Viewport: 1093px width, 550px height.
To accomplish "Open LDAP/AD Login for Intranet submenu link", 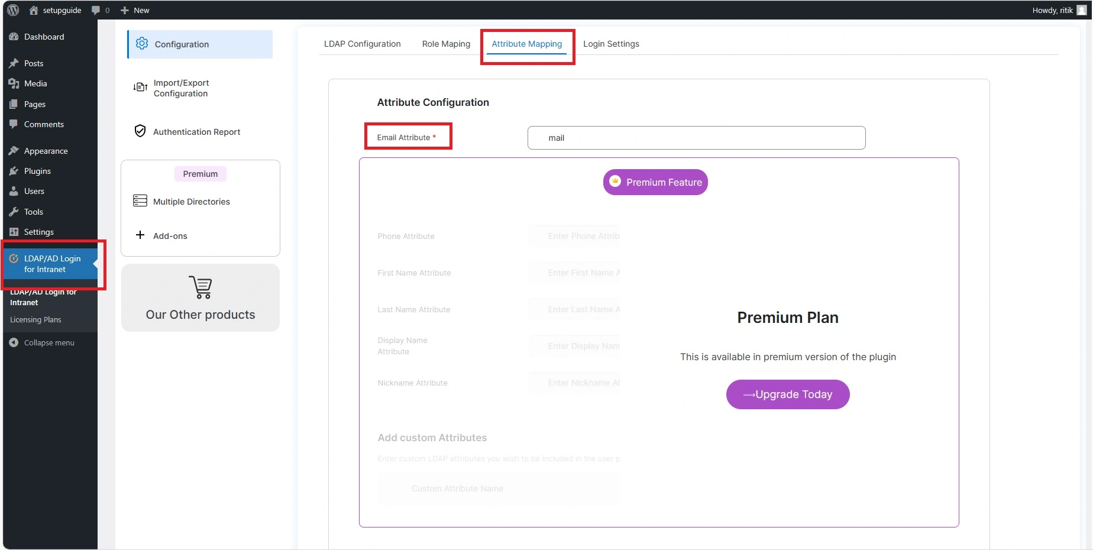I will click(43, 297).
